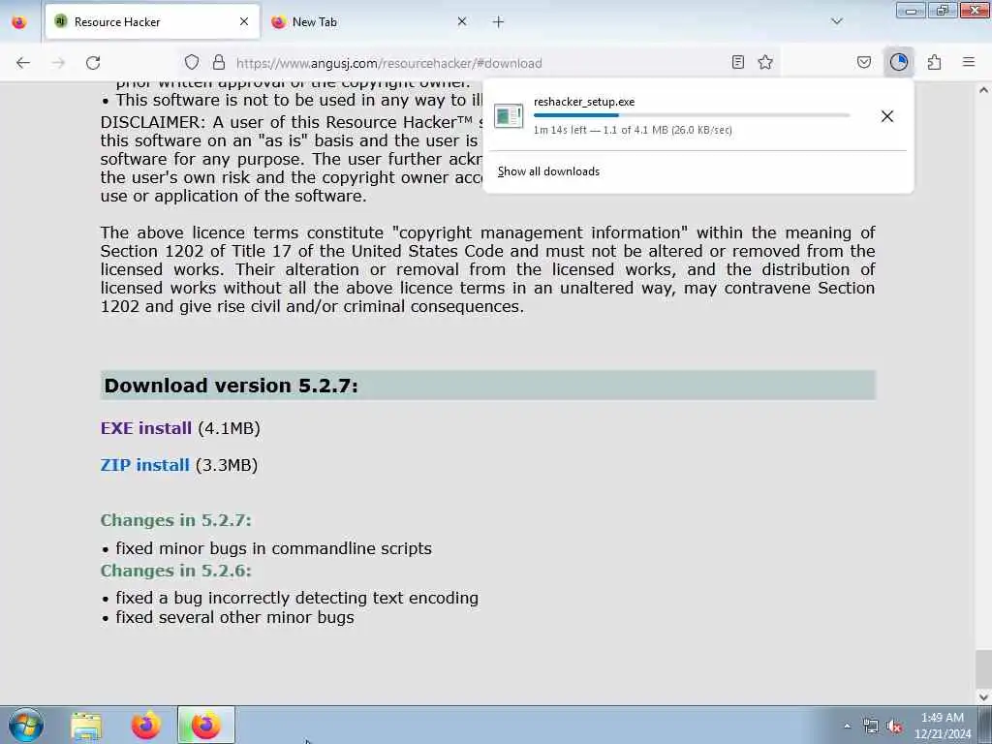Click the page scrollbar up arrow
Screen dimensions: 992x744
click(x=983, y=90)
